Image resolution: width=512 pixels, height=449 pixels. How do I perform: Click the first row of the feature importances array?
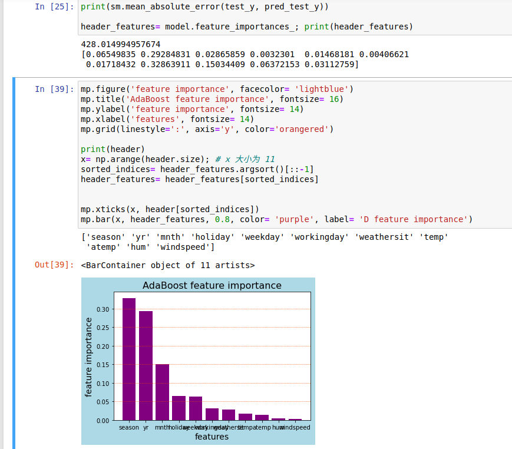[245, 54]
